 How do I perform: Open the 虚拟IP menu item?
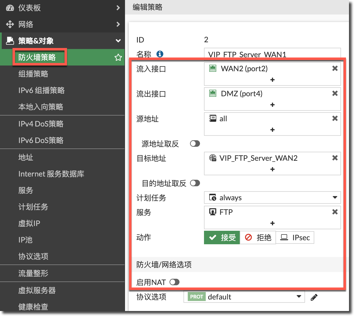point(29,223)
